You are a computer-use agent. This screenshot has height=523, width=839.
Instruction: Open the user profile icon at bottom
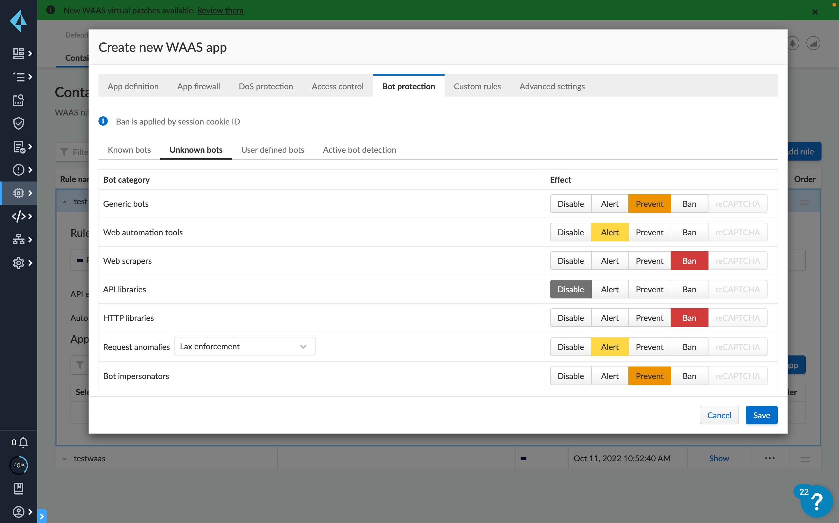pos(19,512)
